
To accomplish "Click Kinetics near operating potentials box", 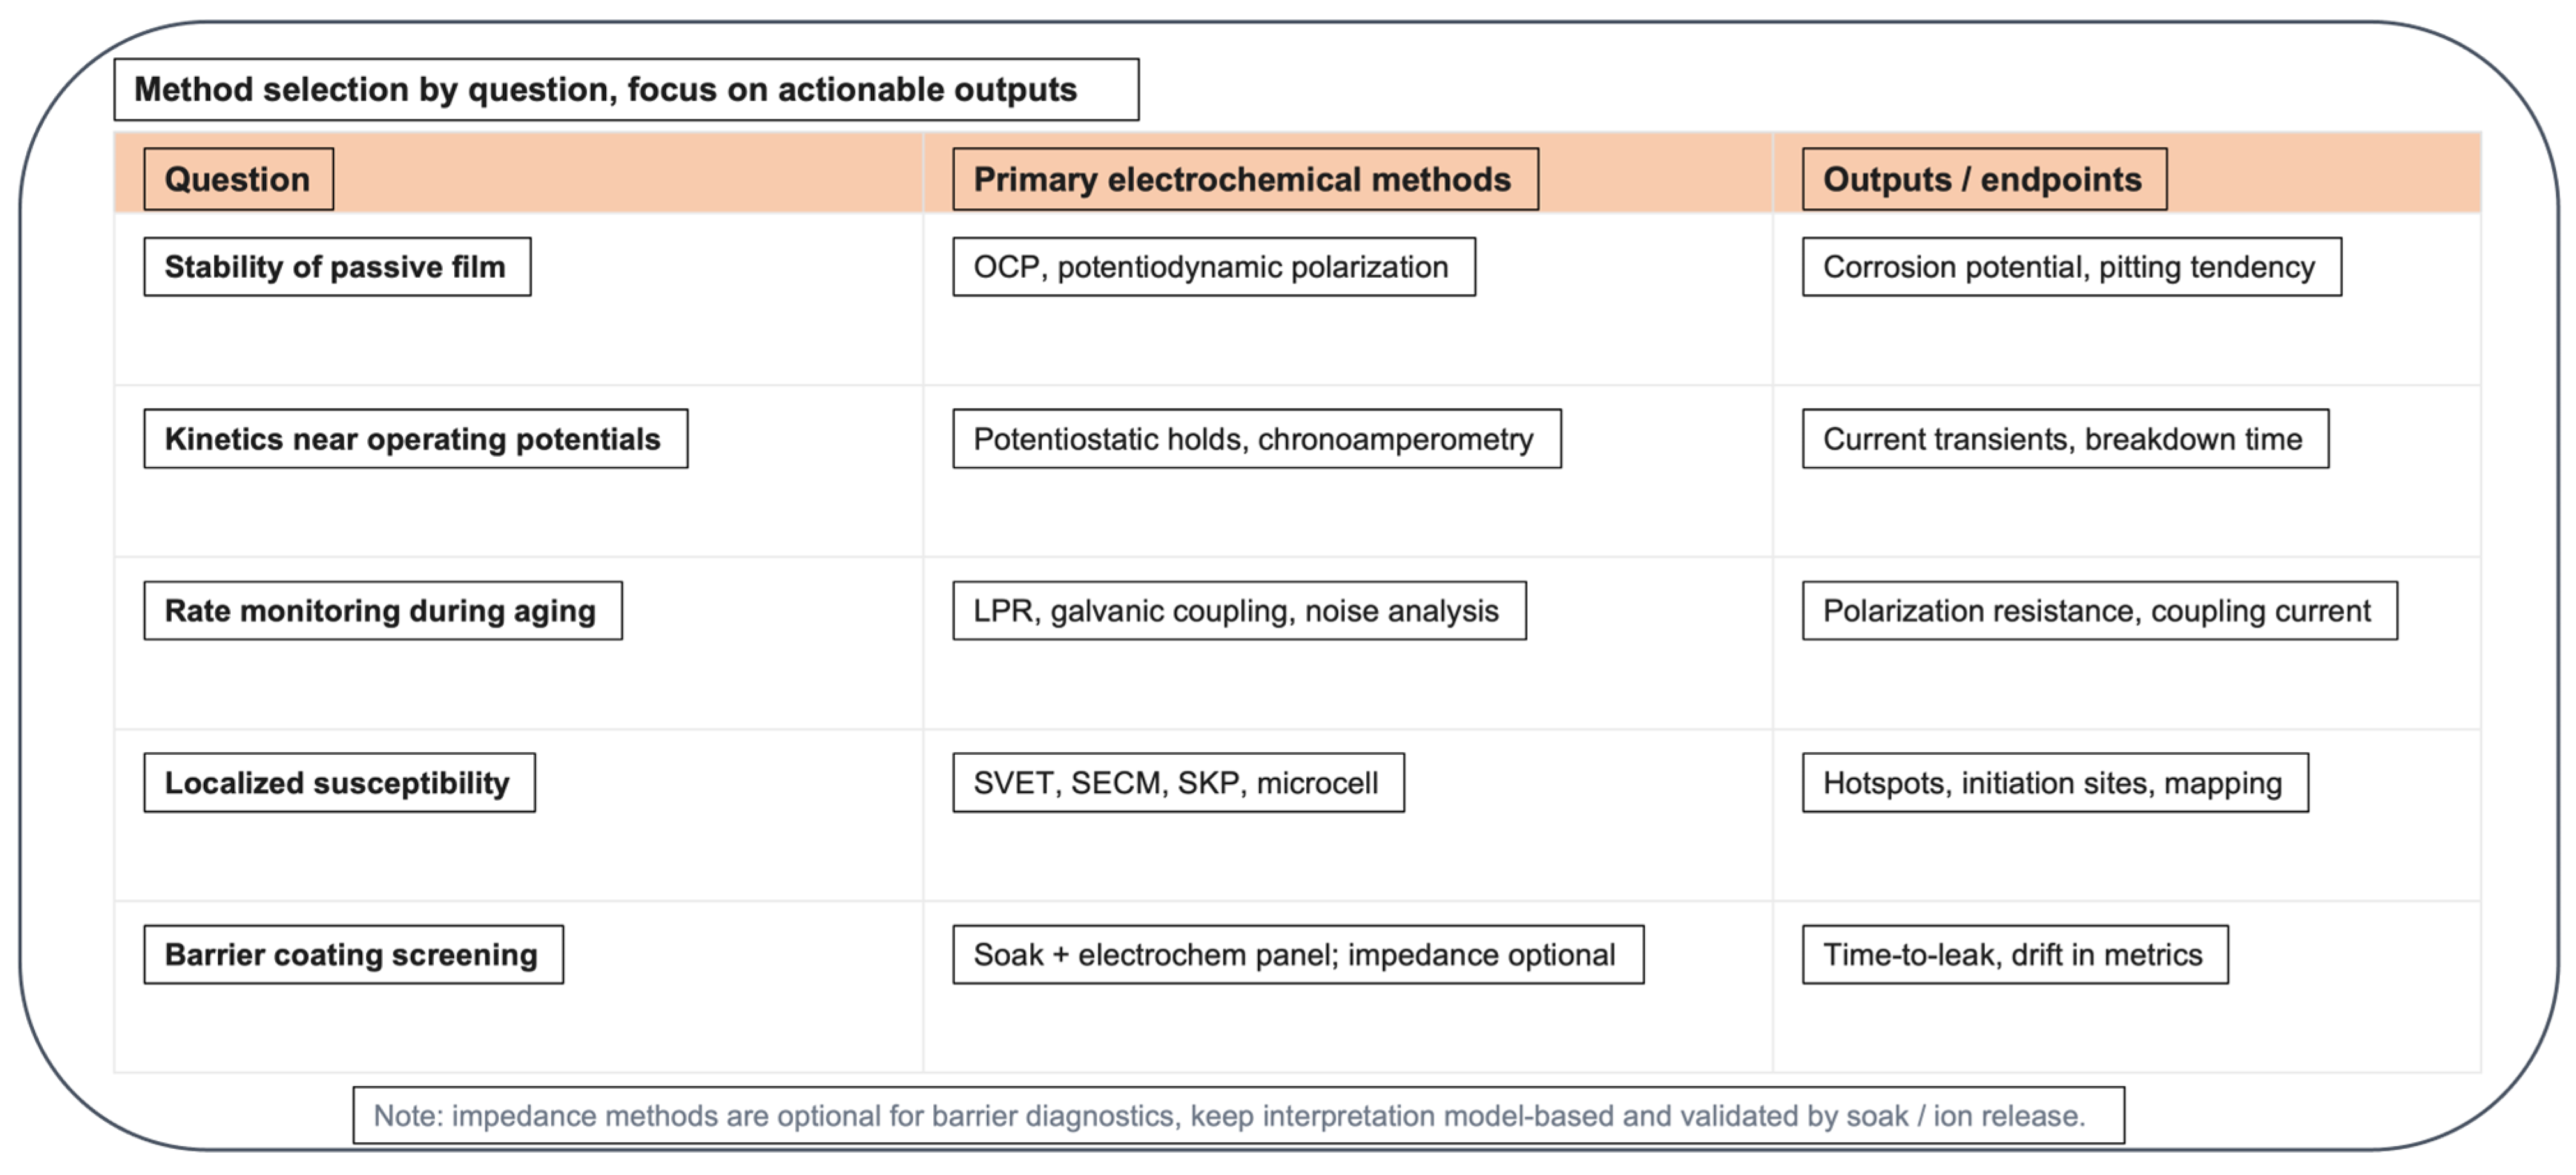I will [x=415, y=439].
